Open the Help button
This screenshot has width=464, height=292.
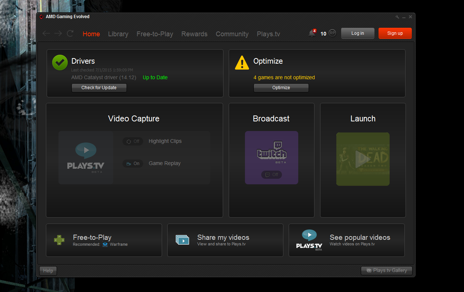coord(48,271)
